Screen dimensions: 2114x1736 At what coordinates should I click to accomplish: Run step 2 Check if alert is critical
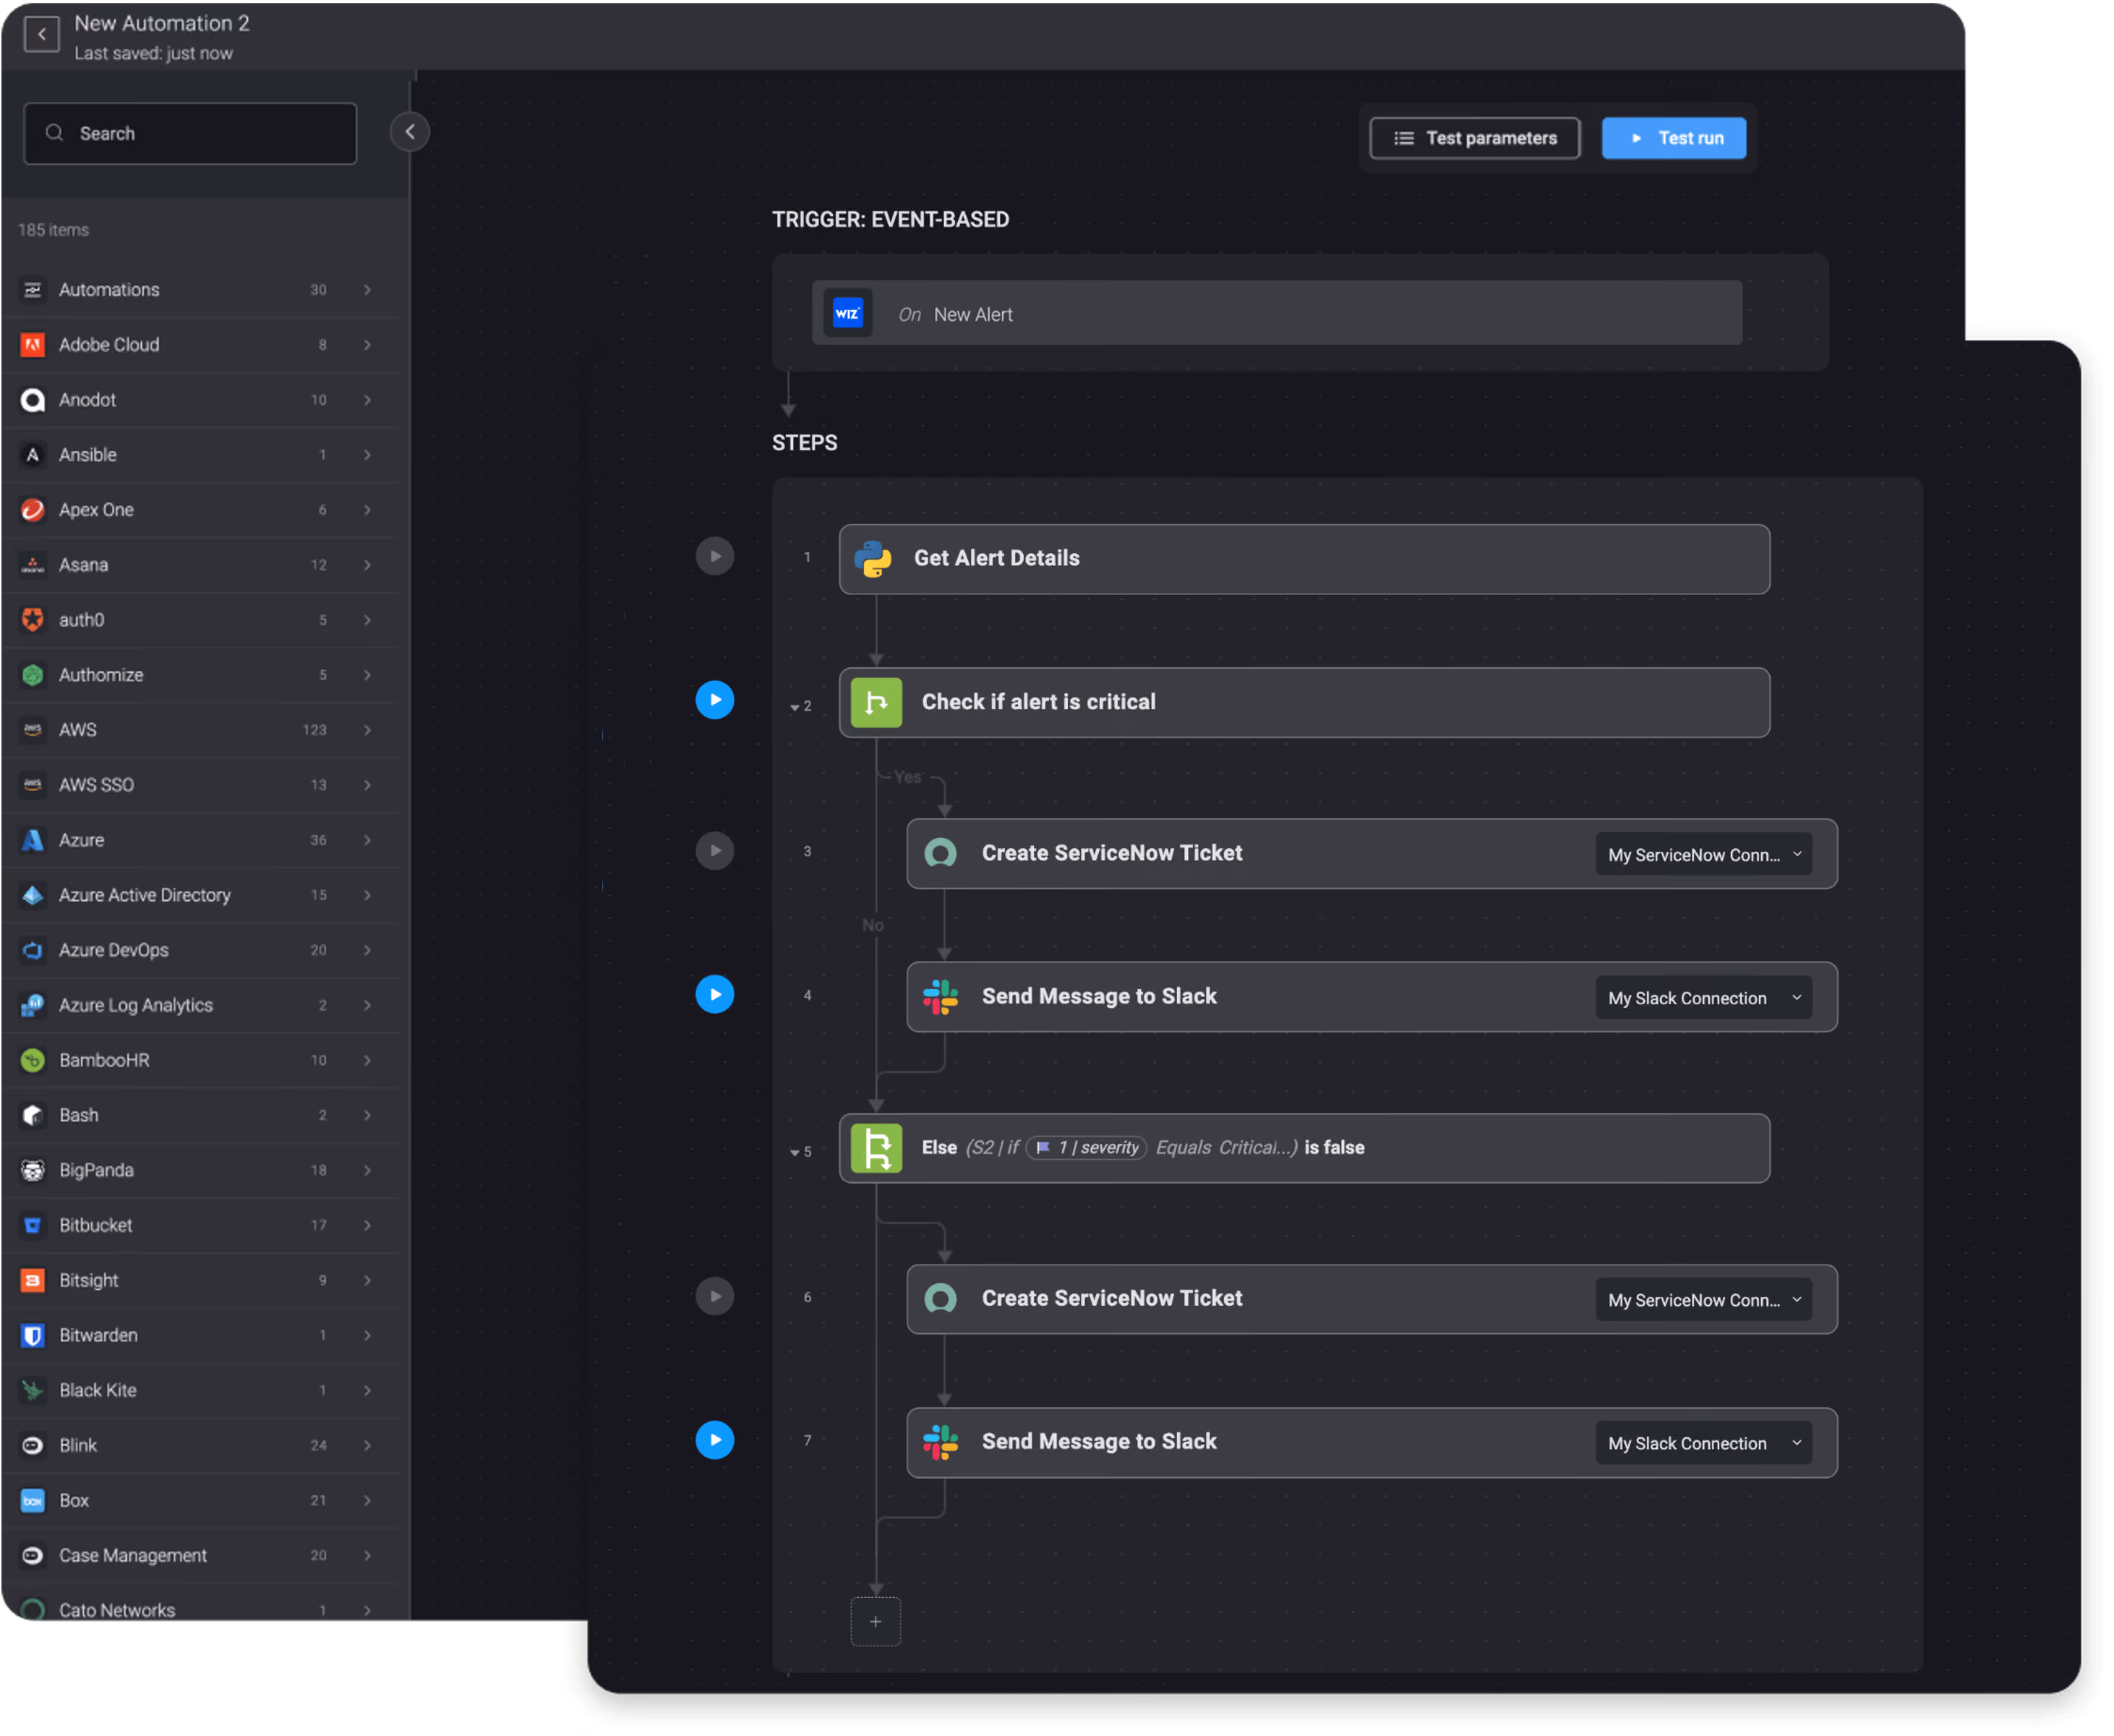click(716, 701)
